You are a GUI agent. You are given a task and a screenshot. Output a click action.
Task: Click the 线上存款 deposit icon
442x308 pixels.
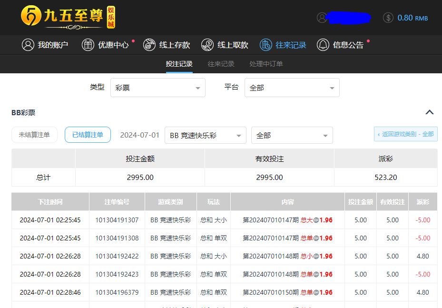tap(149, 45)
